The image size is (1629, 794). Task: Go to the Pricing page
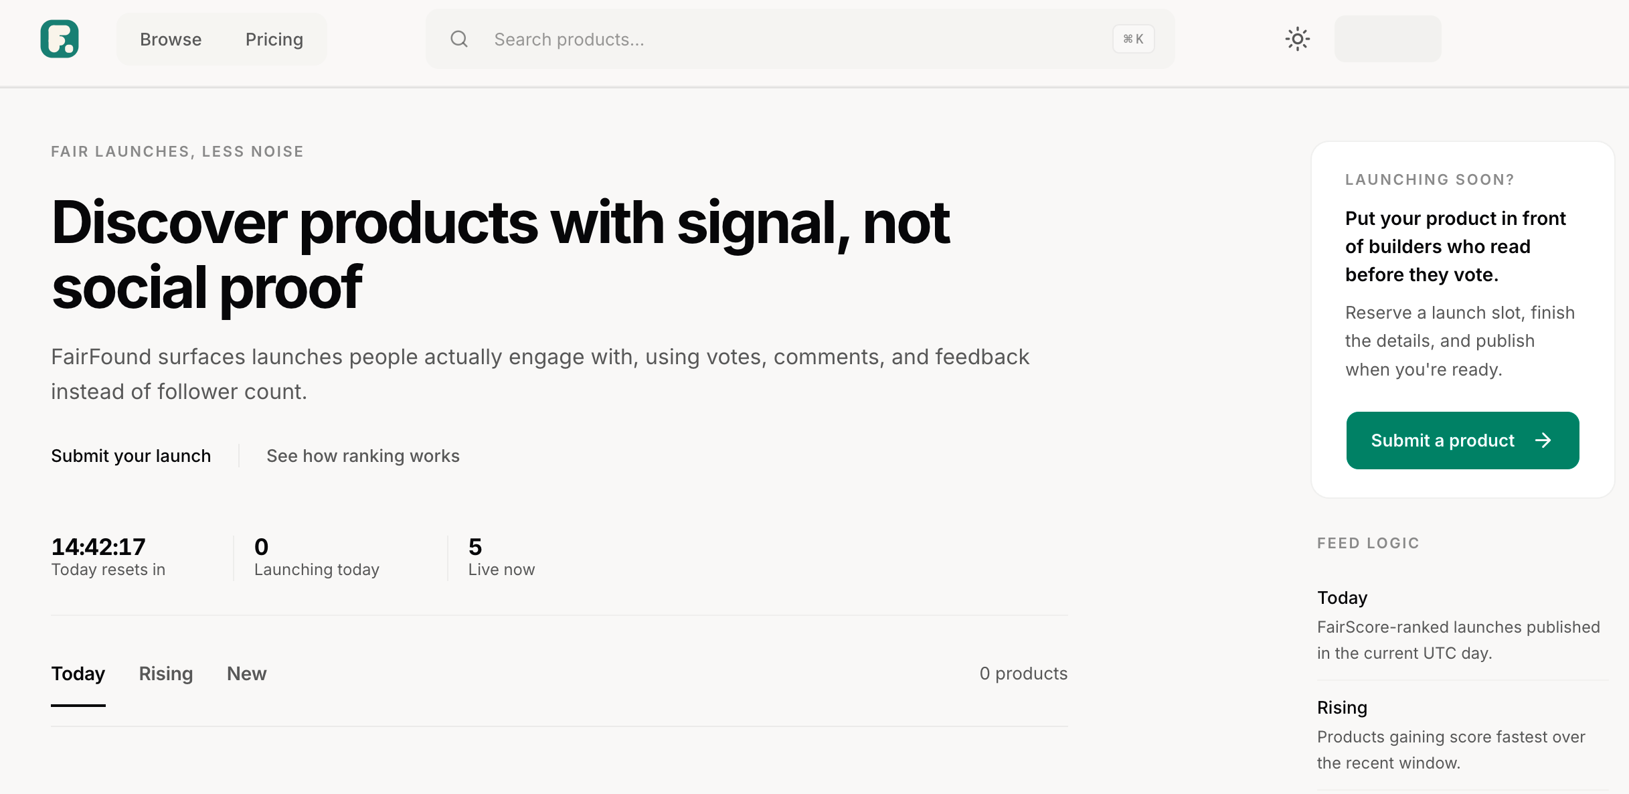point(274,39)
